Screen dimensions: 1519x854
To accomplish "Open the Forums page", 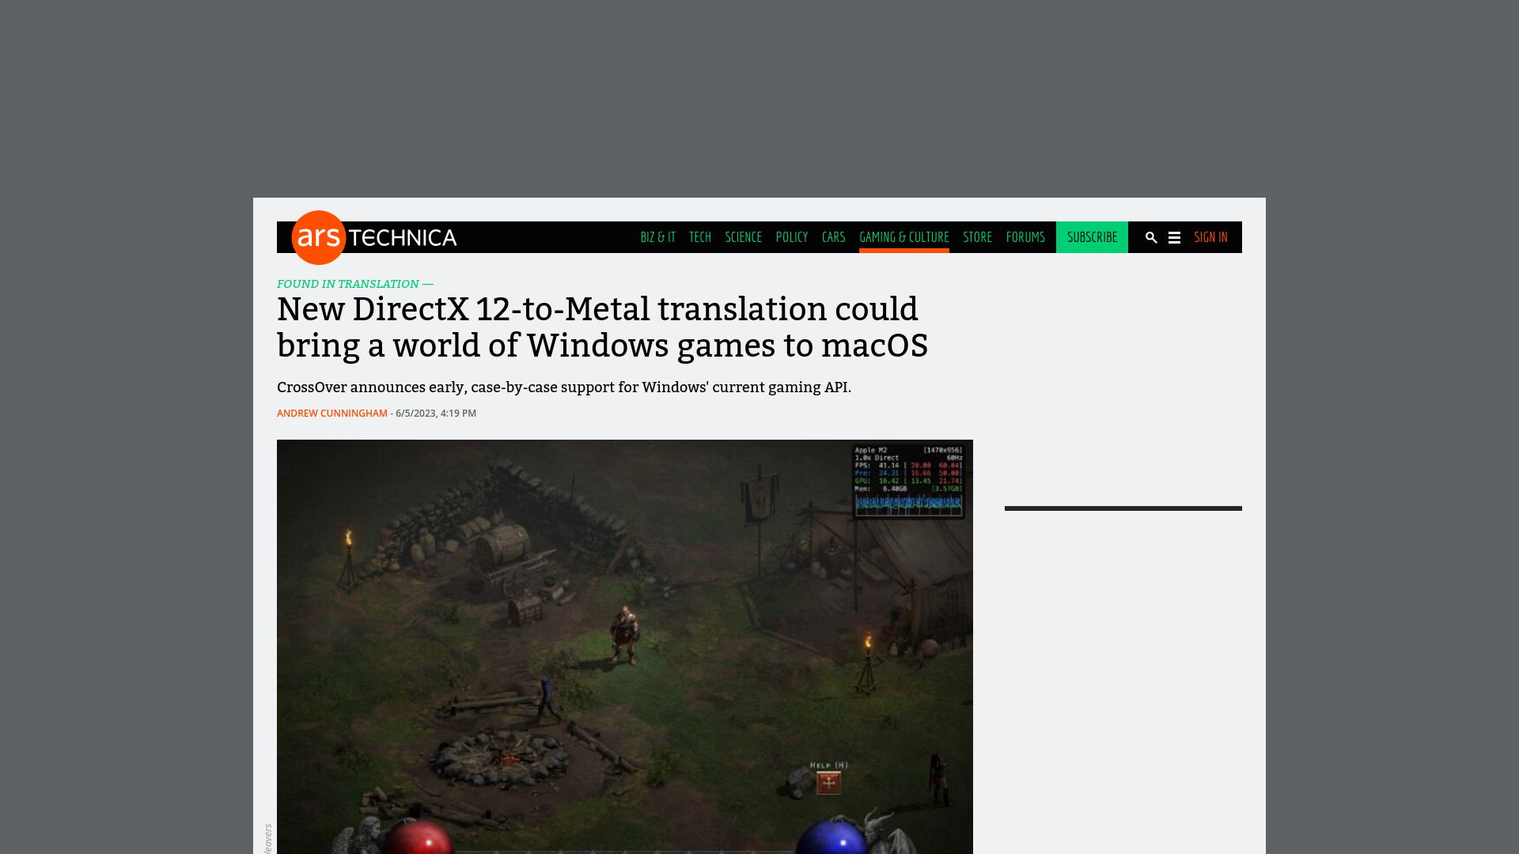I will [1025, 237].
